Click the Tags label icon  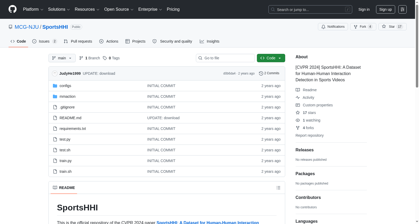[105, 58]
